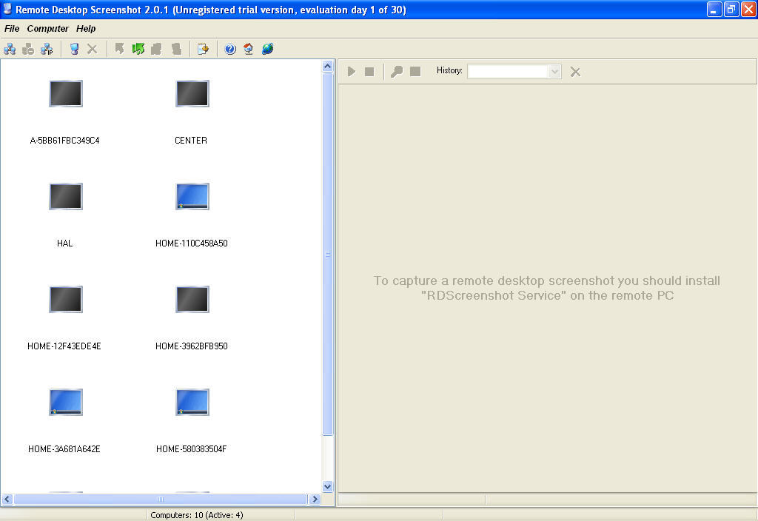Image resolution: width=758 pixels, height=521 pixels.
Task: Open the install RDScreenshot Service tool
Action: (x=204, y=49)
